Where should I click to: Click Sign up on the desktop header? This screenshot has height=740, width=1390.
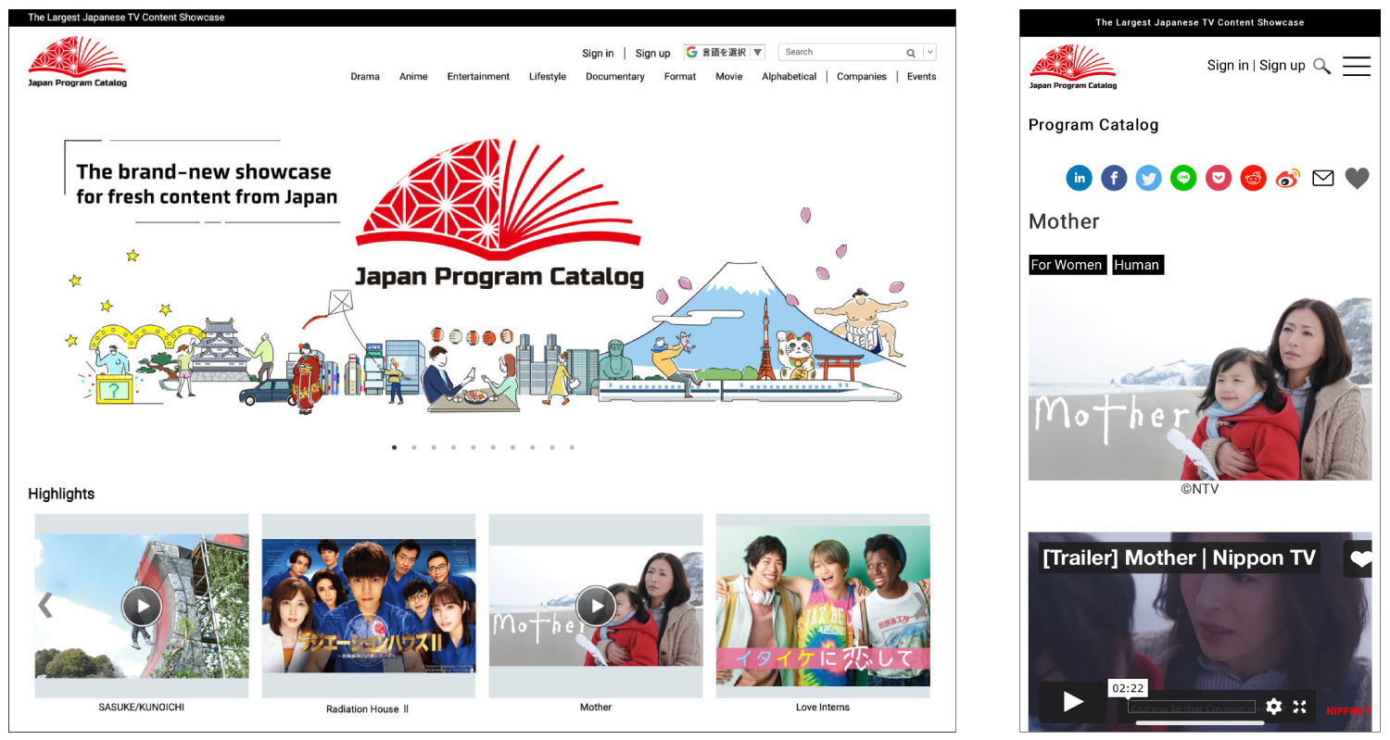(652, 54)
